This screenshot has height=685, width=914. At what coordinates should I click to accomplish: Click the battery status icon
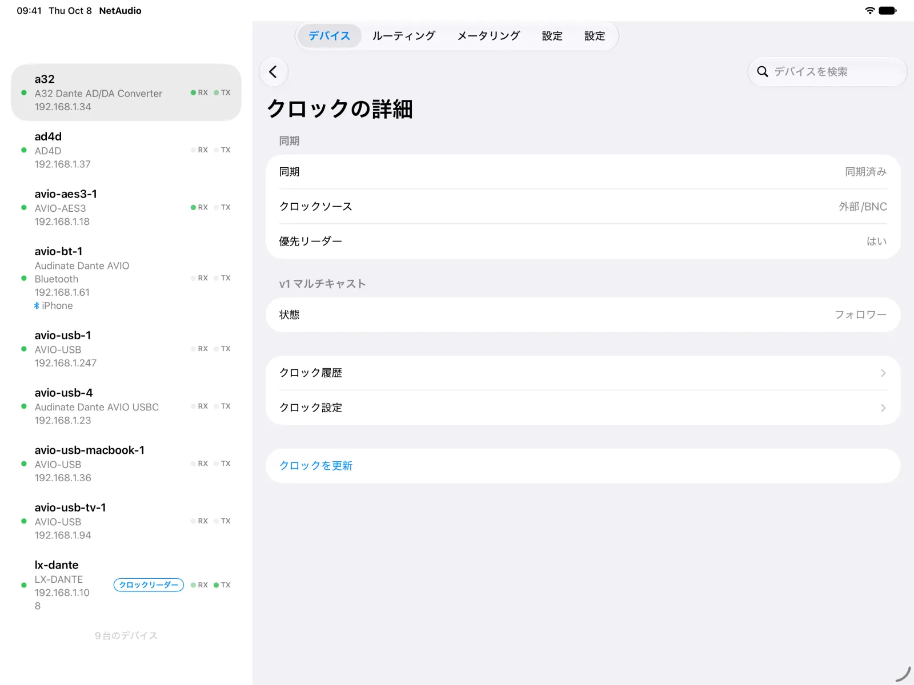tap(888, 10)
